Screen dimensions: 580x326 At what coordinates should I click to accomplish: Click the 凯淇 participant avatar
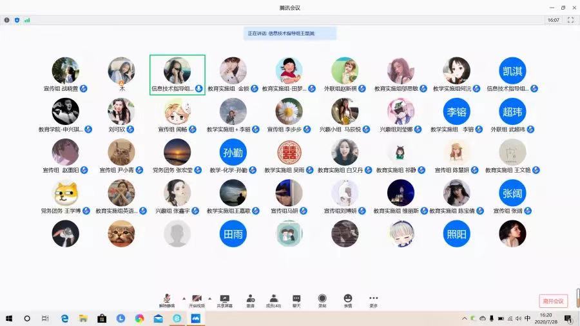(512, 71)
